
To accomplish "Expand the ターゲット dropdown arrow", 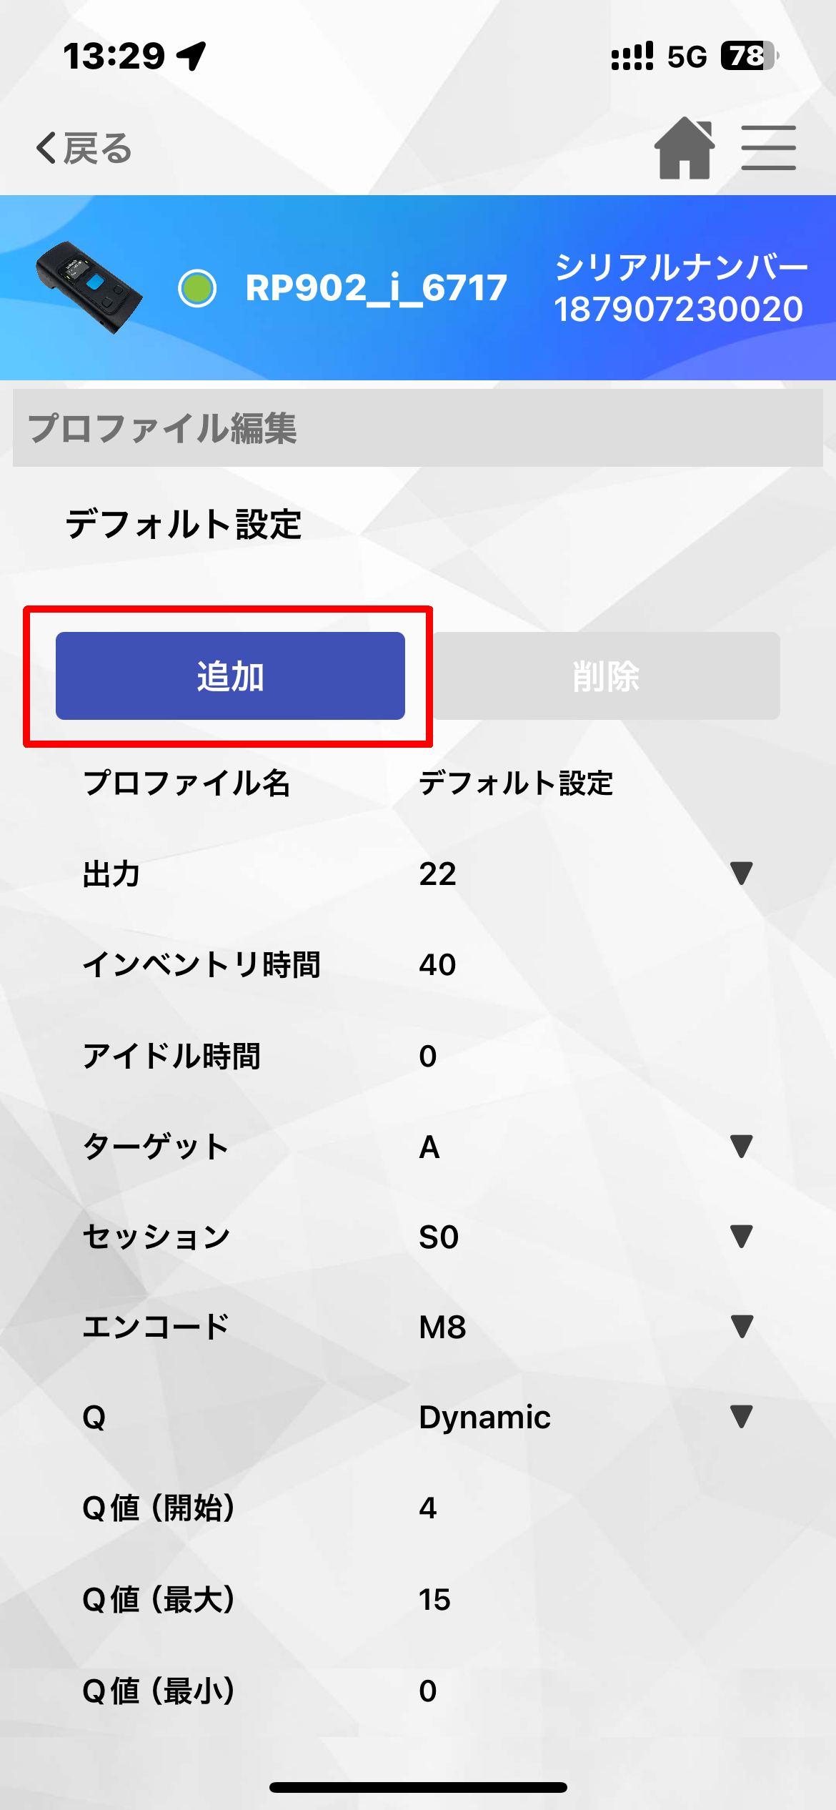I will [742, 1146].
